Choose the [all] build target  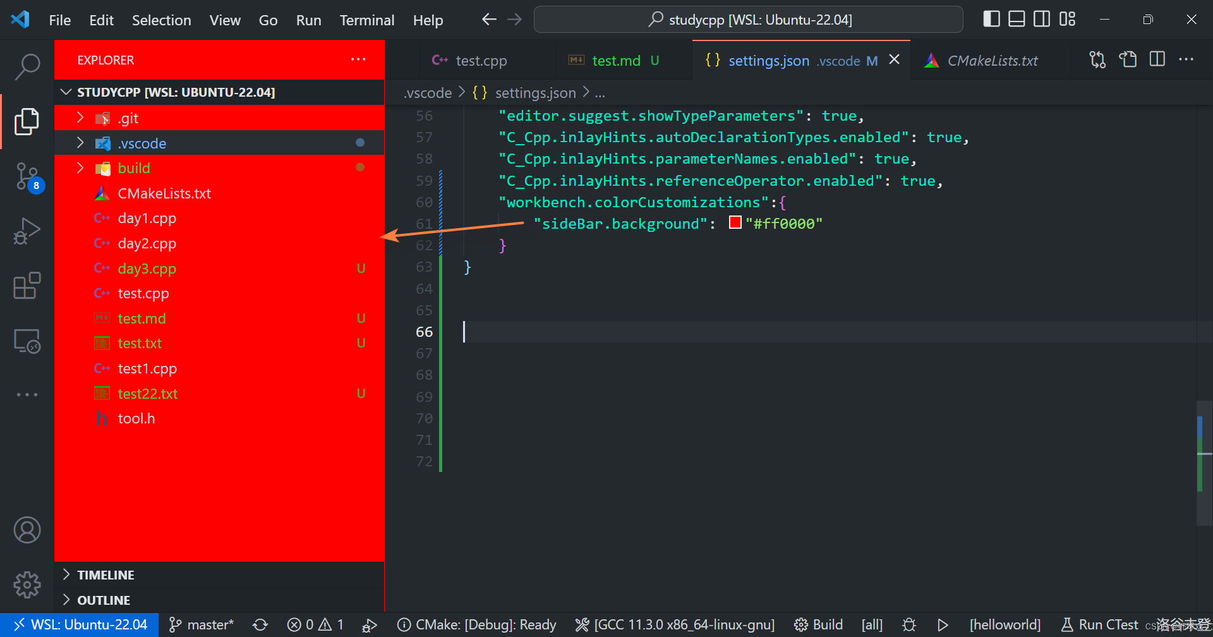(872, 624)
